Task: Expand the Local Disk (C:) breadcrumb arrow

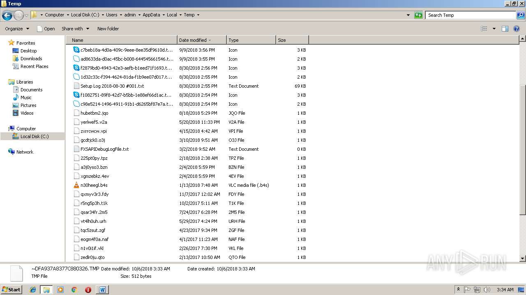Action: [x=103, y=15]
